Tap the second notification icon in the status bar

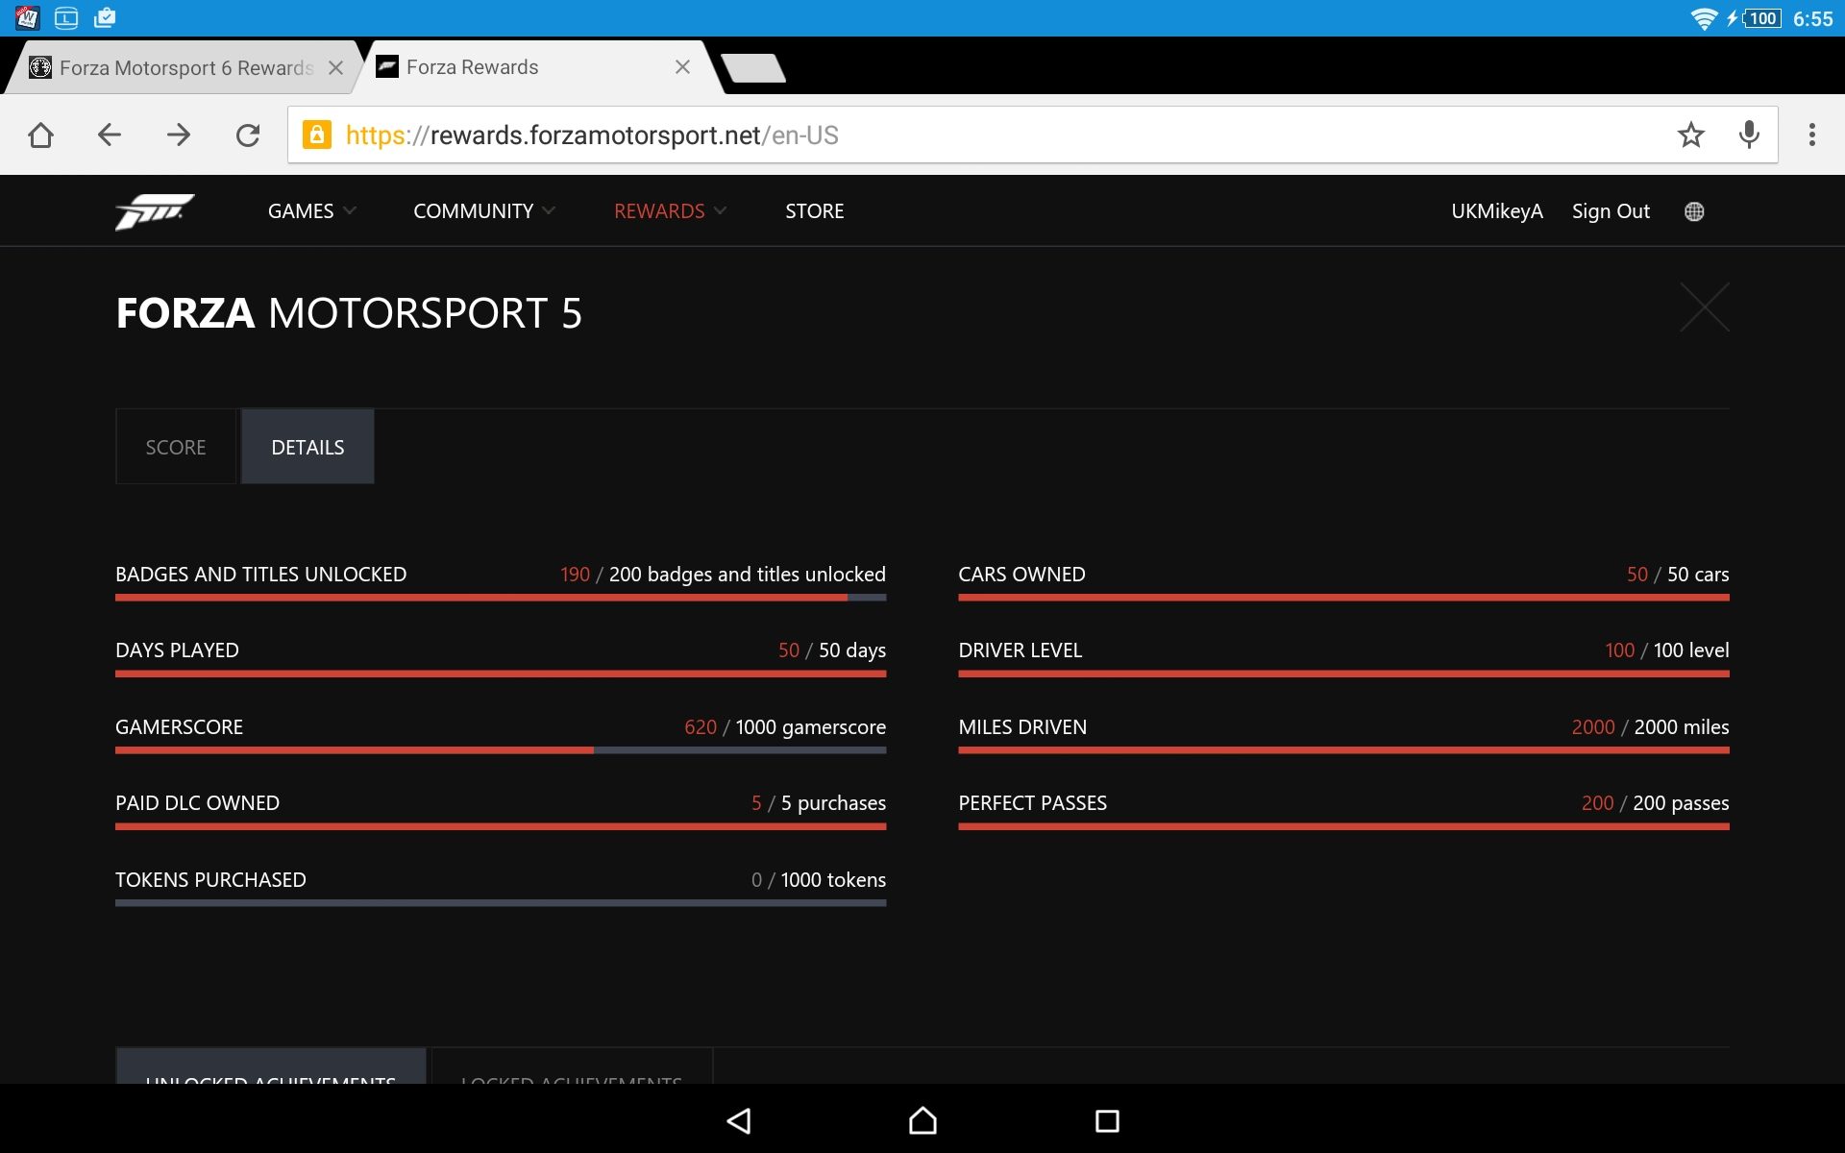(66, 17)
